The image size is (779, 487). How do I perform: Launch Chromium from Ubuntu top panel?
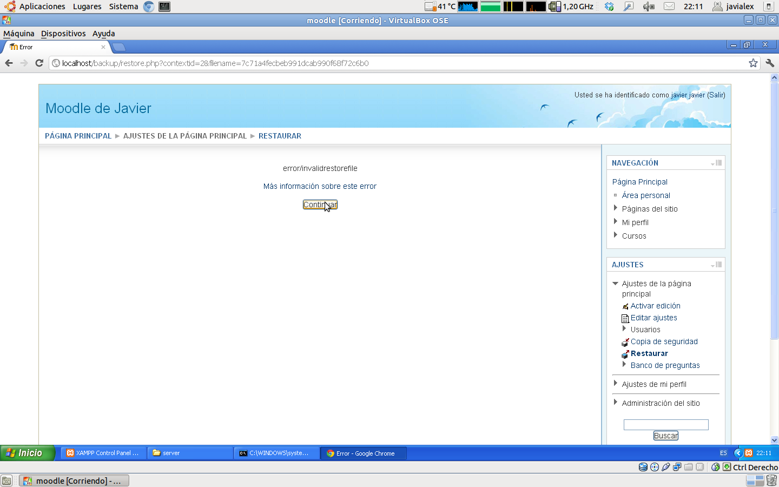click(149, 6)
